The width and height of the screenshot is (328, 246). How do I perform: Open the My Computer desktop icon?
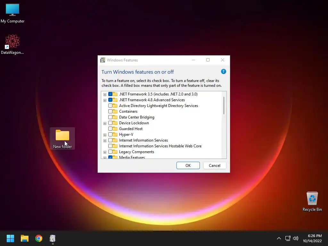[12, 13]
